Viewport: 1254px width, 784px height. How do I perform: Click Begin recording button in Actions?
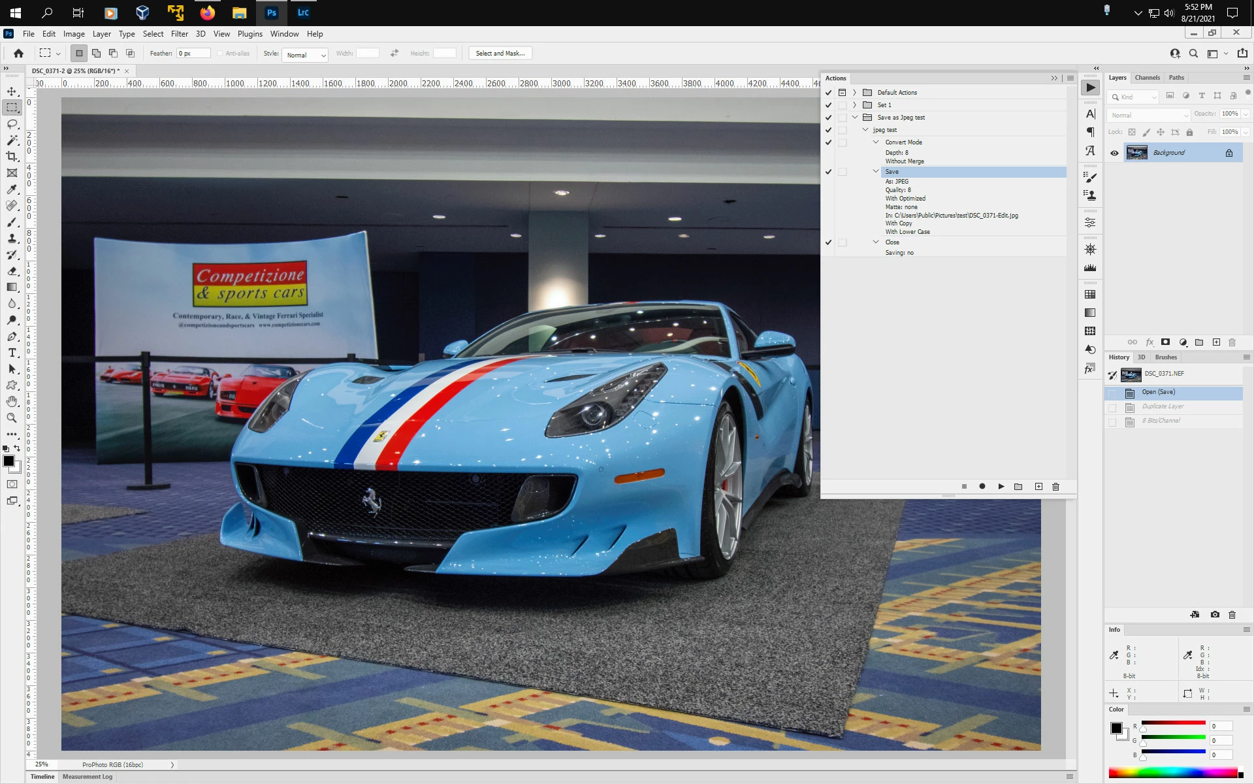tap(982, 487)
